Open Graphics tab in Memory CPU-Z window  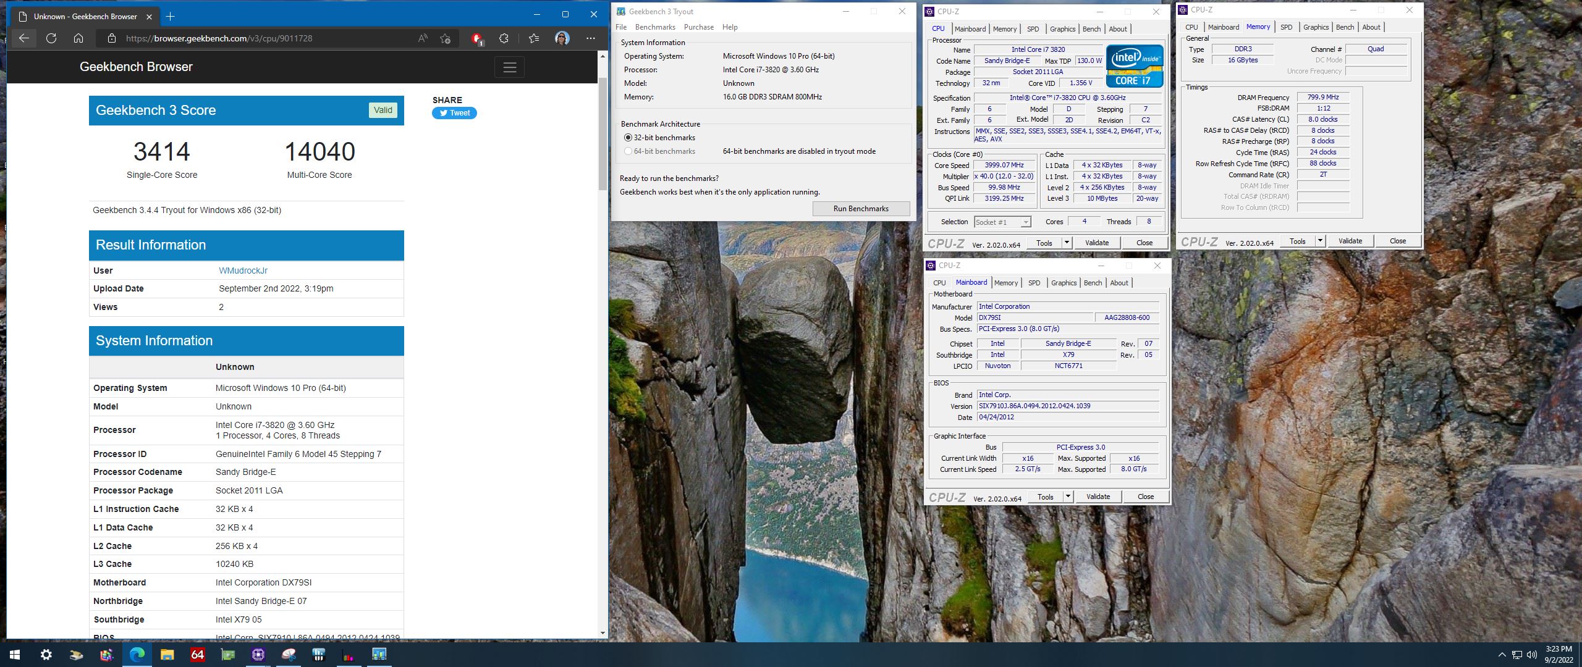tap(1316, 27)
